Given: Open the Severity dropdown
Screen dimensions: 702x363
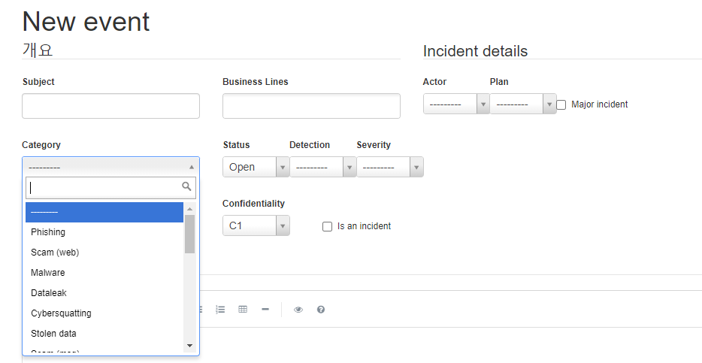Looking at the screenshot, I should (x=389, y=167).
